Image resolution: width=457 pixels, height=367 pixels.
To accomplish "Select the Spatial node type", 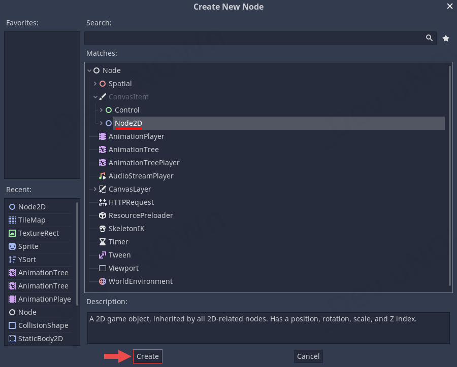I will pyautogui.click(x=120, y=84).
